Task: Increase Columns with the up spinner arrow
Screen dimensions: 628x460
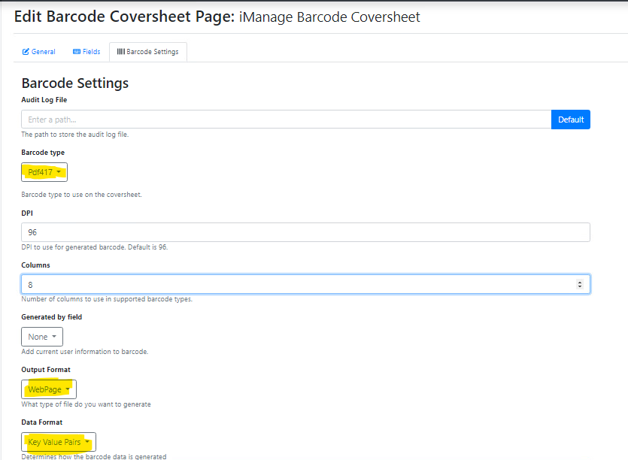Action: [579, 282]
